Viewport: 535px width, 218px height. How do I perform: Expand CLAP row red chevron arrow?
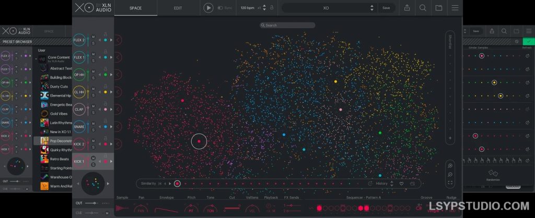point(118,110)
